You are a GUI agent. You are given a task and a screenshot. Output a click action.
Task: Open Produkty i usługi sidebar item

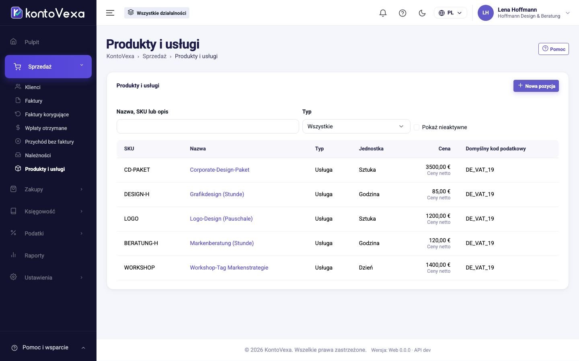pyautogui.click(x=45, y=169)
